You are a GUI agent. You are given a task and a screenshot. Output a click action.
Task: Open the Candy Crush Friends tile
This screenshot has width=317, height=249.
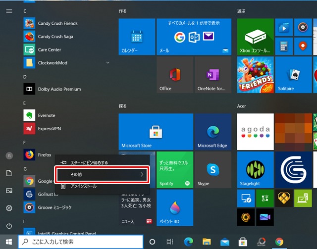256,75
